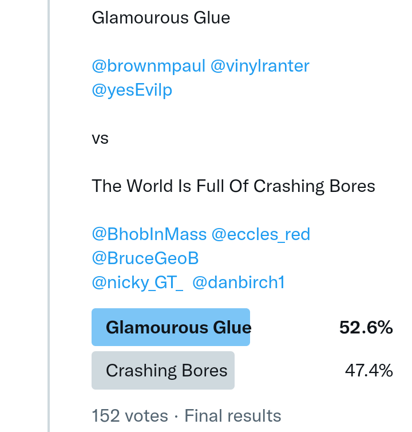The image size is (412, 432).
Task: Click the Final results label
Action: click(x=232, y=415)
